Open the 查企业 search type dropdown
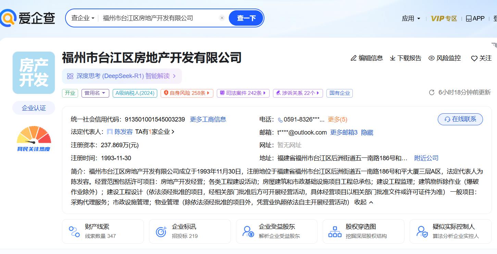Image resolution: width=497 pixels, height=254 pixels. [83, 18]
